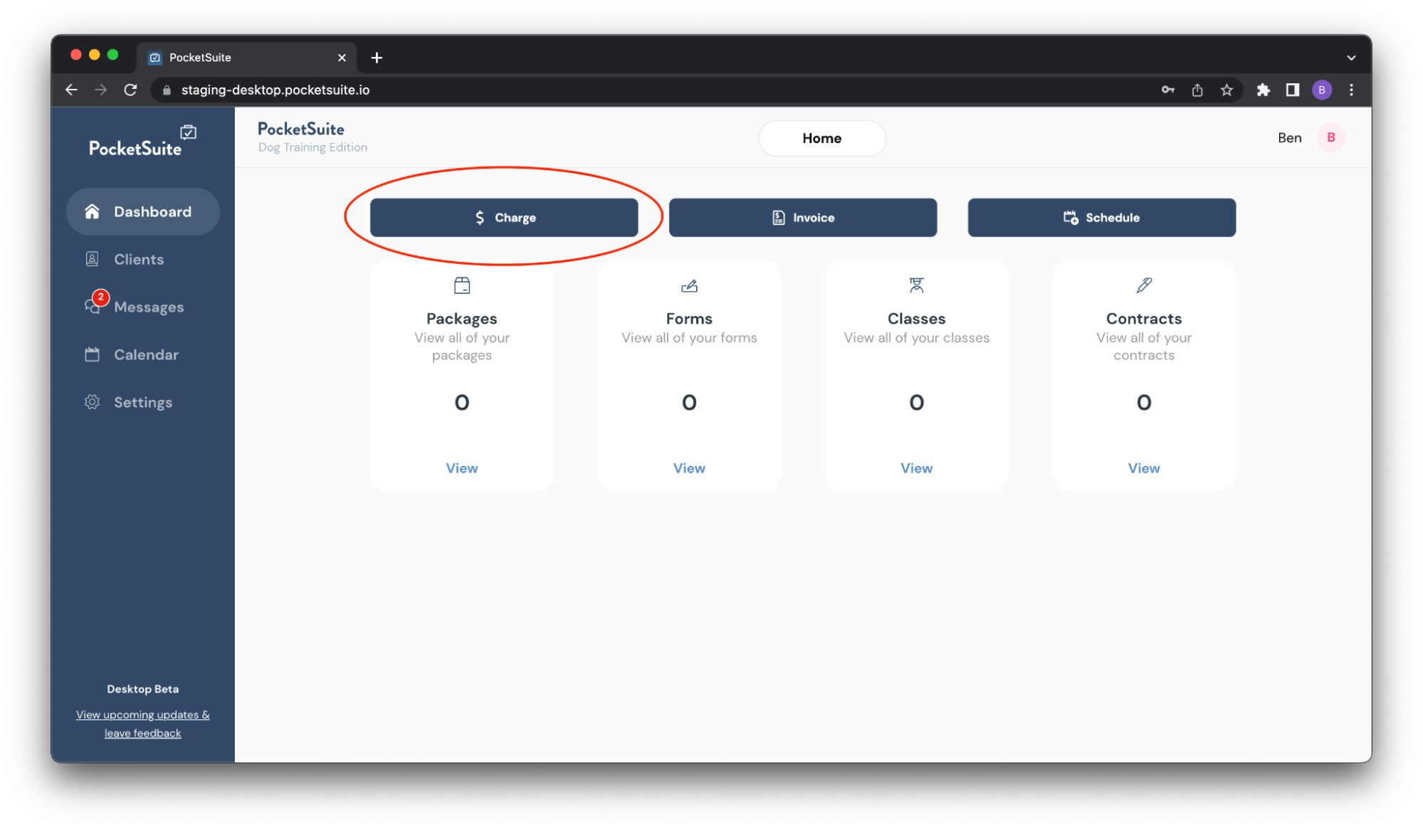
Task: Click the document icon on Invoice
Action: (x=779, y=218)
